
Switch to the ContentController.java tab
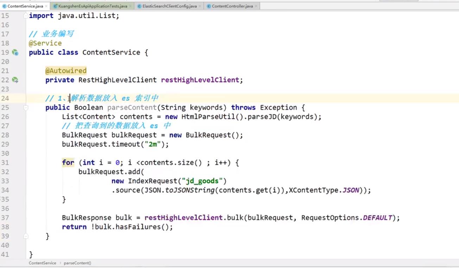pyautogui.click(x=232, y=6)
